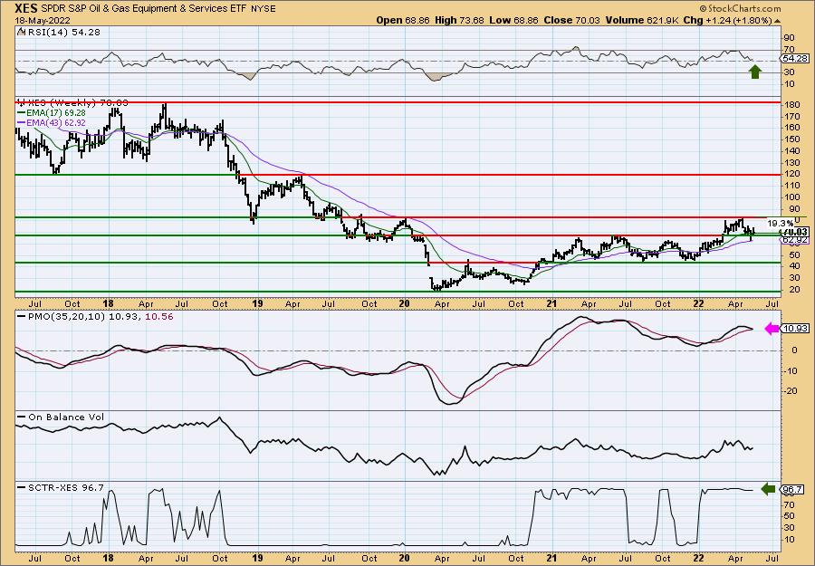Click the XES ticker symbol in the header
Viewport: 815px width, 566px height.
[25, 8]
